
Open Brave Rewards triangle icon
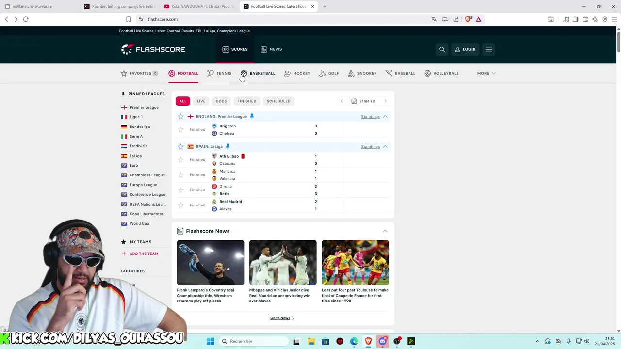[478, 19]
